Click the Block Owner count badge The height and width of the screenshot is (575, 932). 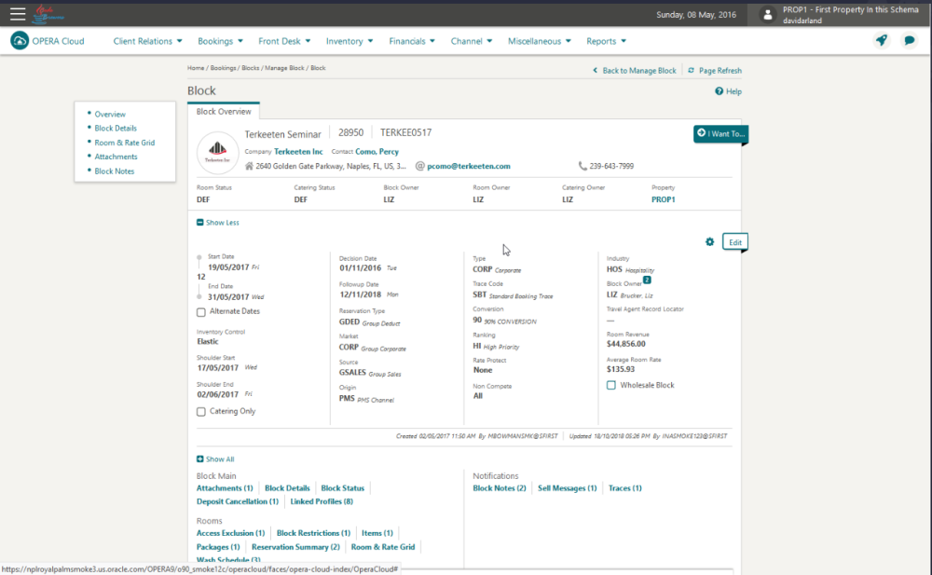pyautogui.click(x=647, y=281)
